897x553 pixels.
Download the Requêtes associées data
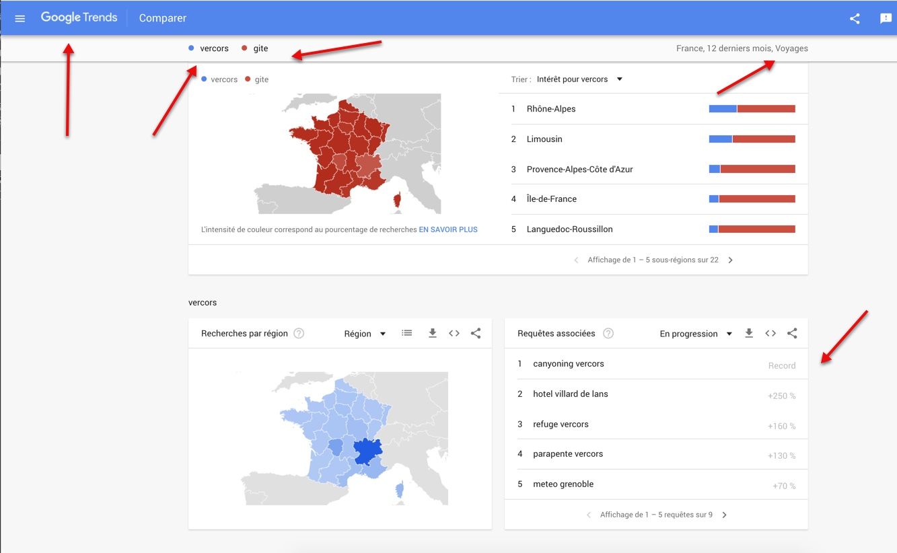[749, 333]
